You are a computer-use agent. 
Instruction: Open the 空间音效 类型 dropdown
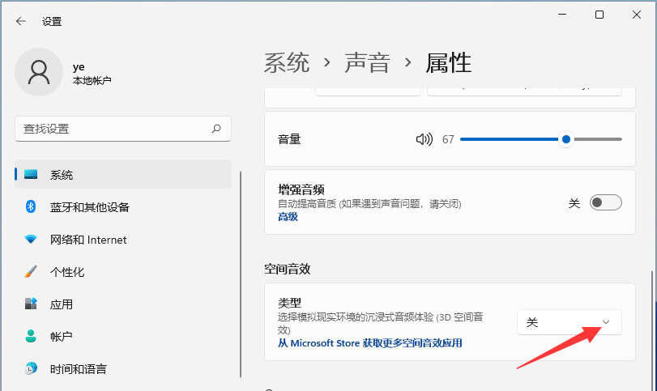[570, 322]
